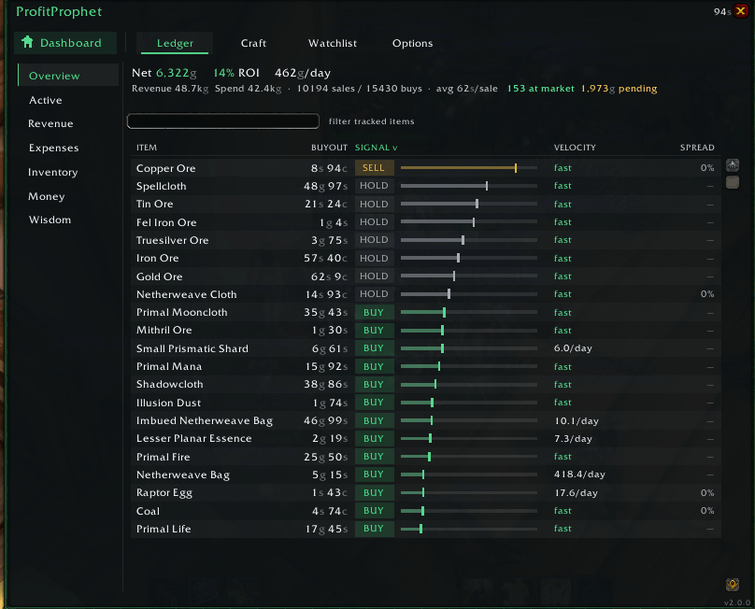Click the HOLD badge on Tin Ore
Viewport: 755px width, 609px height.
pyautogui.click(x=374, y=205)
